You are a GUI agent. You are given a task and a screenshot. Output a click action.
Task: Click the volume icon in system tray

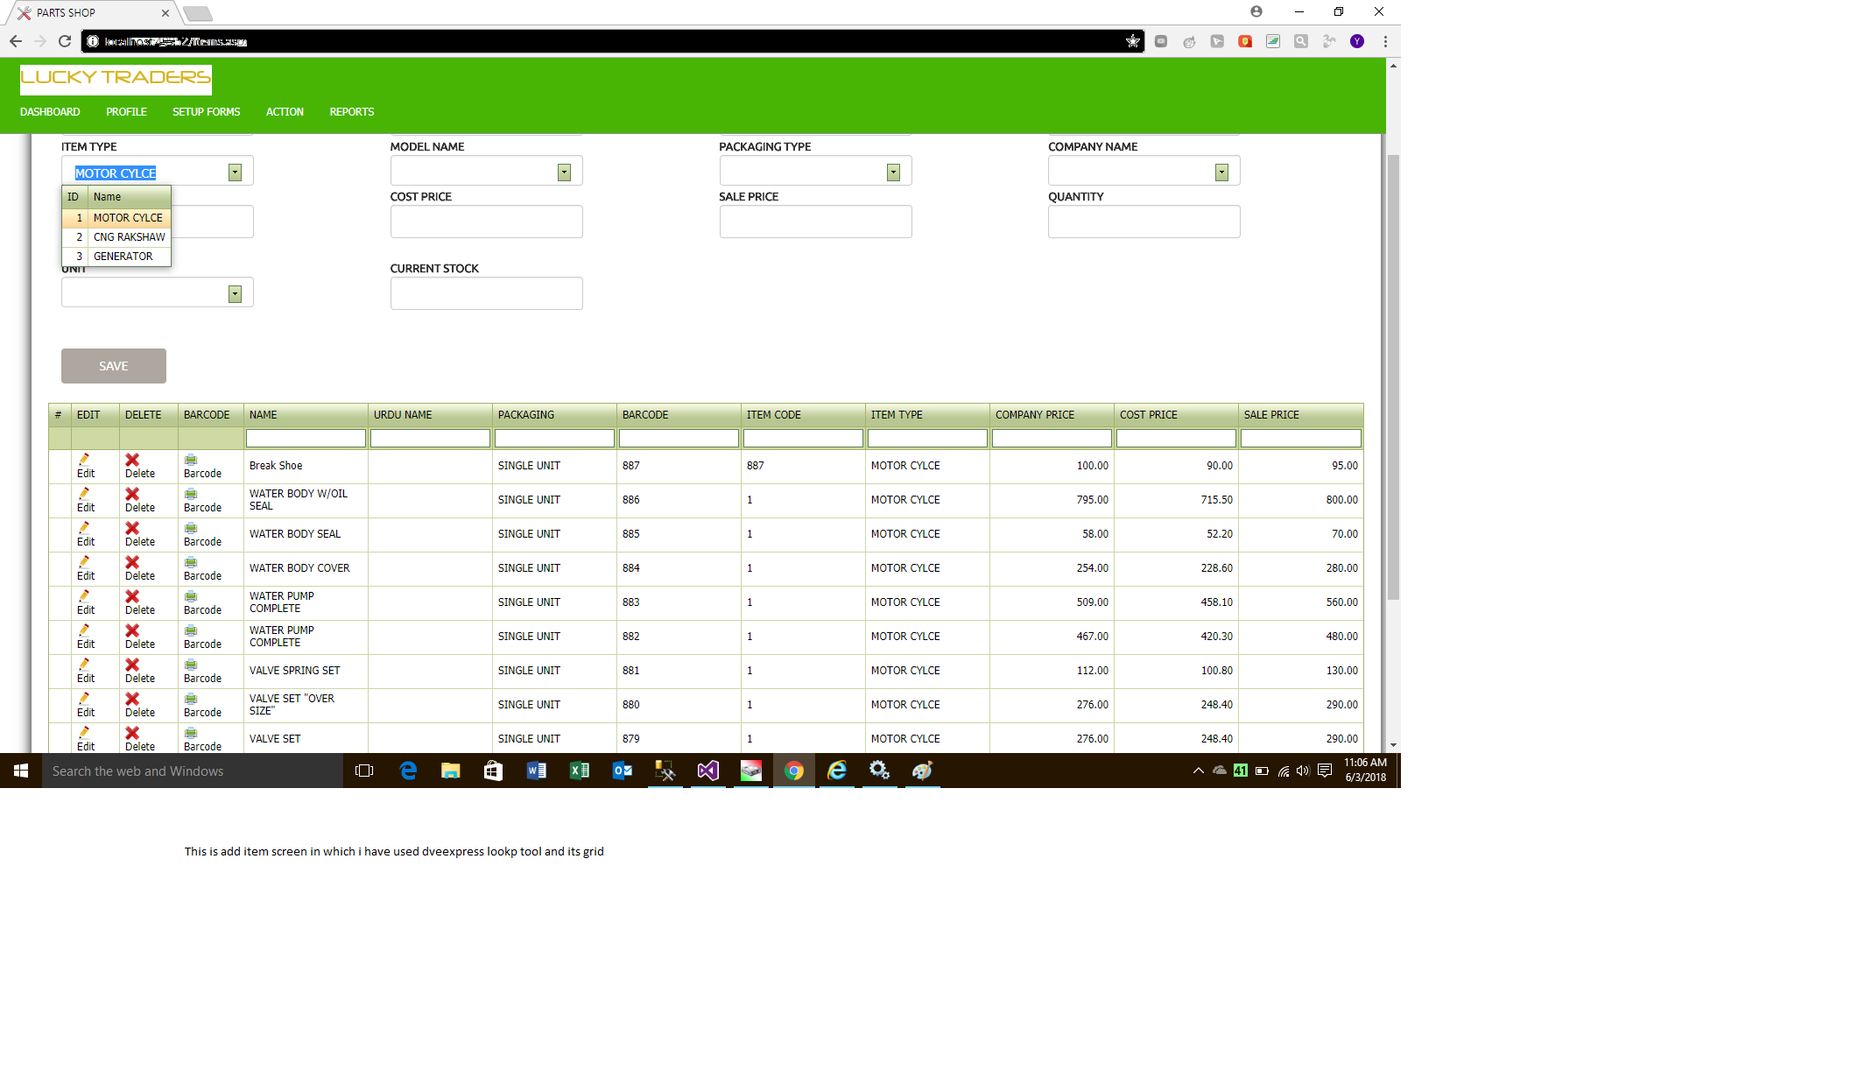click(1303, 771)
